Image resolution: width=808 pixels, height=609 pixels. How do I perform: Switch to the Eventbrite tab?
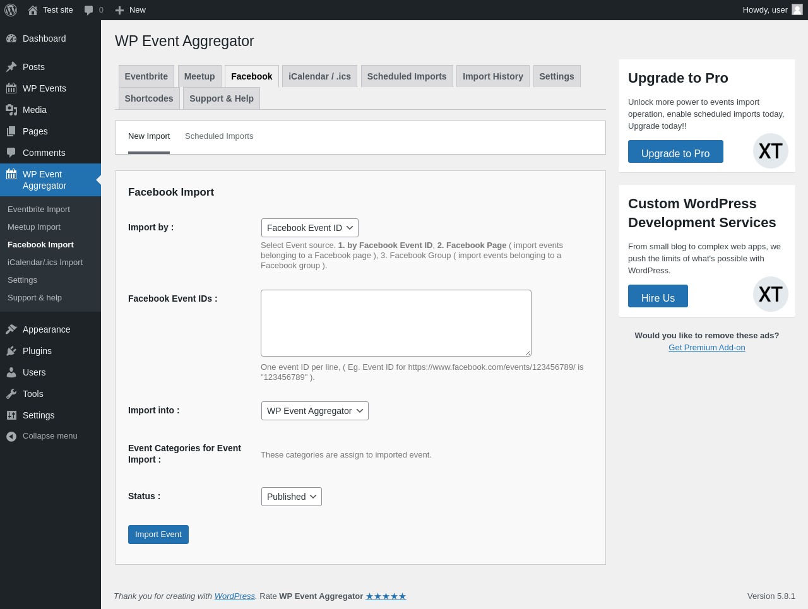[x=146, y=76]
